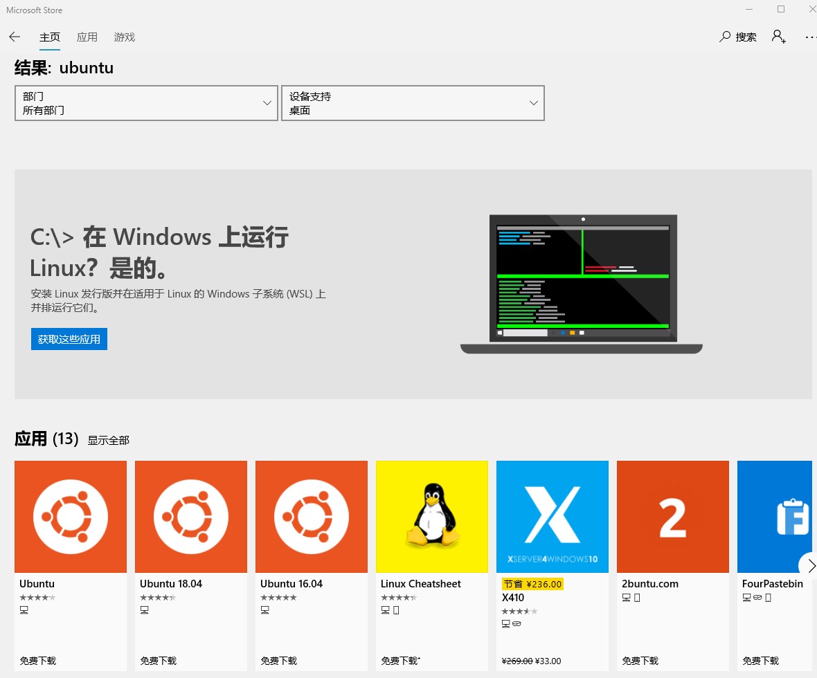Click 免费下载 under FourPastebin
This screenshot has width=817, height=678.
point(761,661)
